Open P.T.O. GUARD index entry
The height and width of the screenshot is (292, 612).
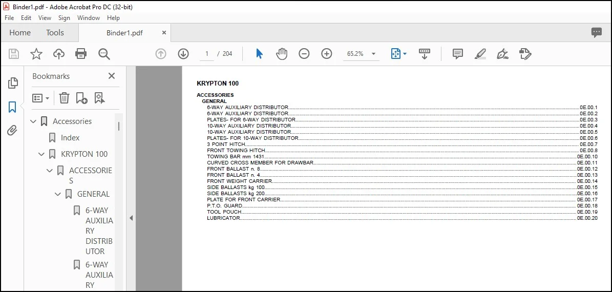402,206
